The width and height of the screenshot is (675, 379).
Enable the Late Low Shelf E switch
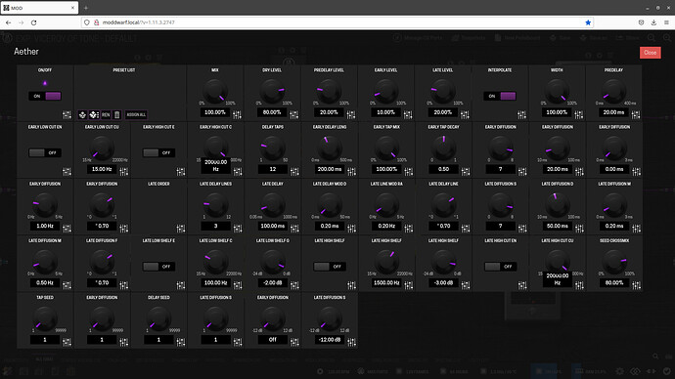point(158,267)
